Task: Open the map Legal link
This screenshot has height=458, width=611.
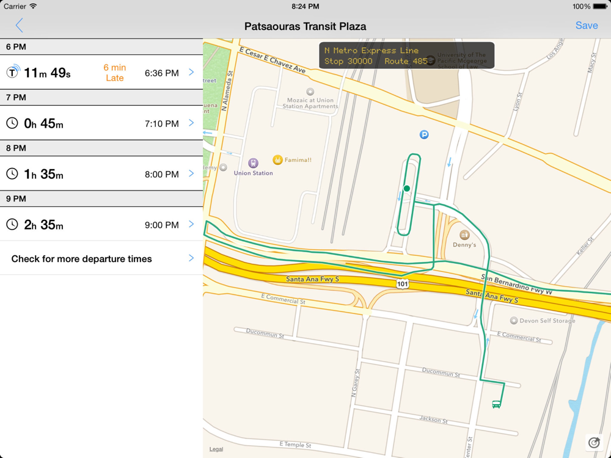Action: [216, 449]
